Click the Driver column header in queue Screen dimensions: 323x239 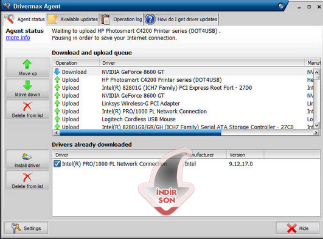click(202, 63)
